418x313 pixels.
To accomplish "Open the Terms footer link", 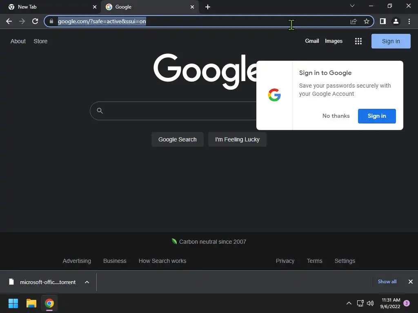I will point(314,261).
